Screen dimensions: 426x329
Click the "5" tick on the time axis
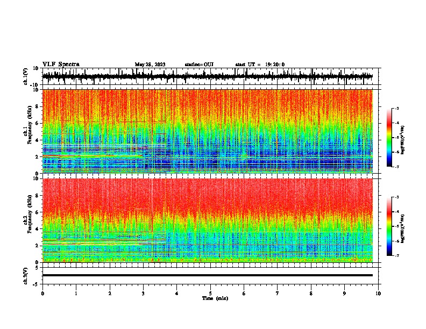(210, 294)
